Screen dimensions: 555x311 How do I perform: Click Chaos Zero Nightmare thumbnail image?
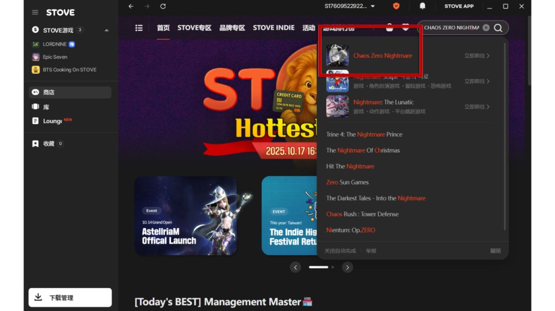pos(337,55)
